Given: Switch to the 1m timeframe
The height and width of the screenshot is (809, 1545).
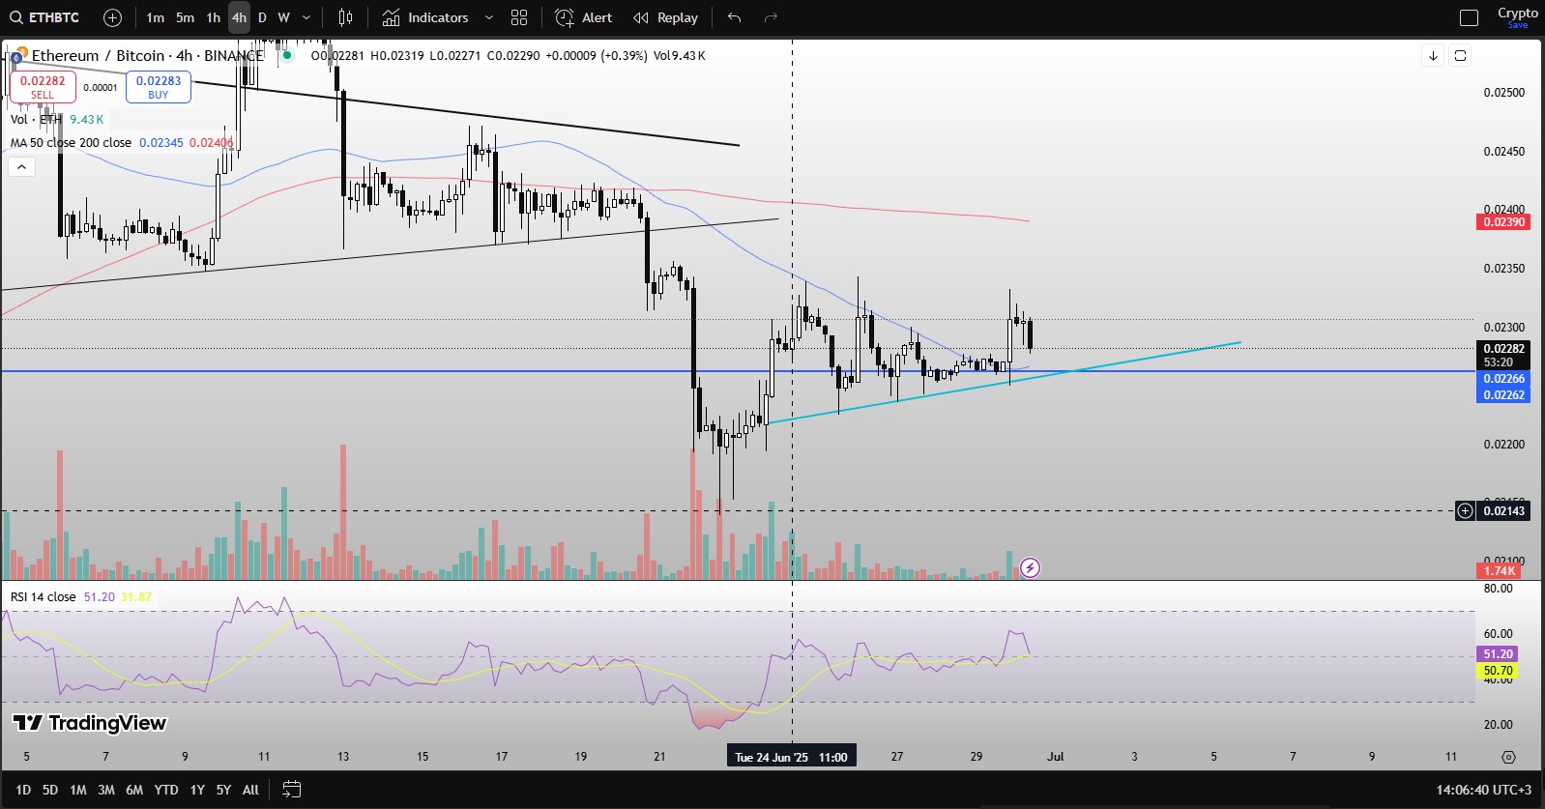Looking at the screenshot, I should click(x=155, y=17).
